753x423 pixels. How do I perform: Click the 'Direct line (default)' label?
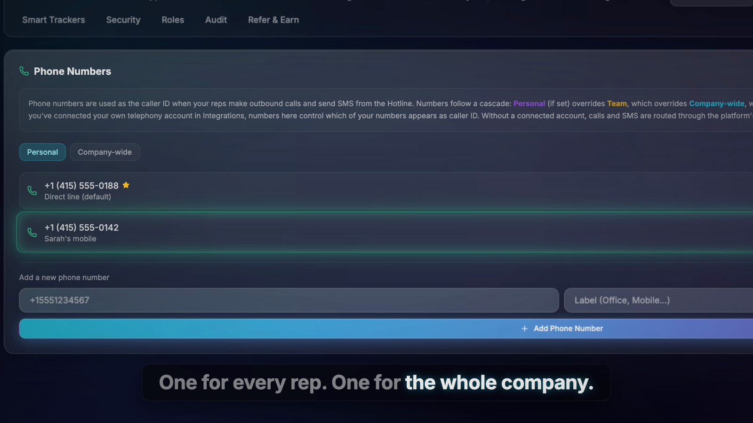(78, 196)
